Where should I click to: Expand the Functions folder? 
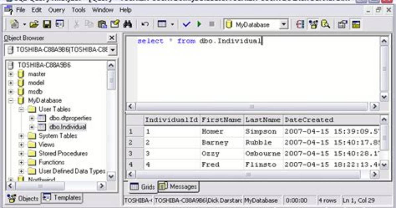pyautogui.click(x=21, y=163)
